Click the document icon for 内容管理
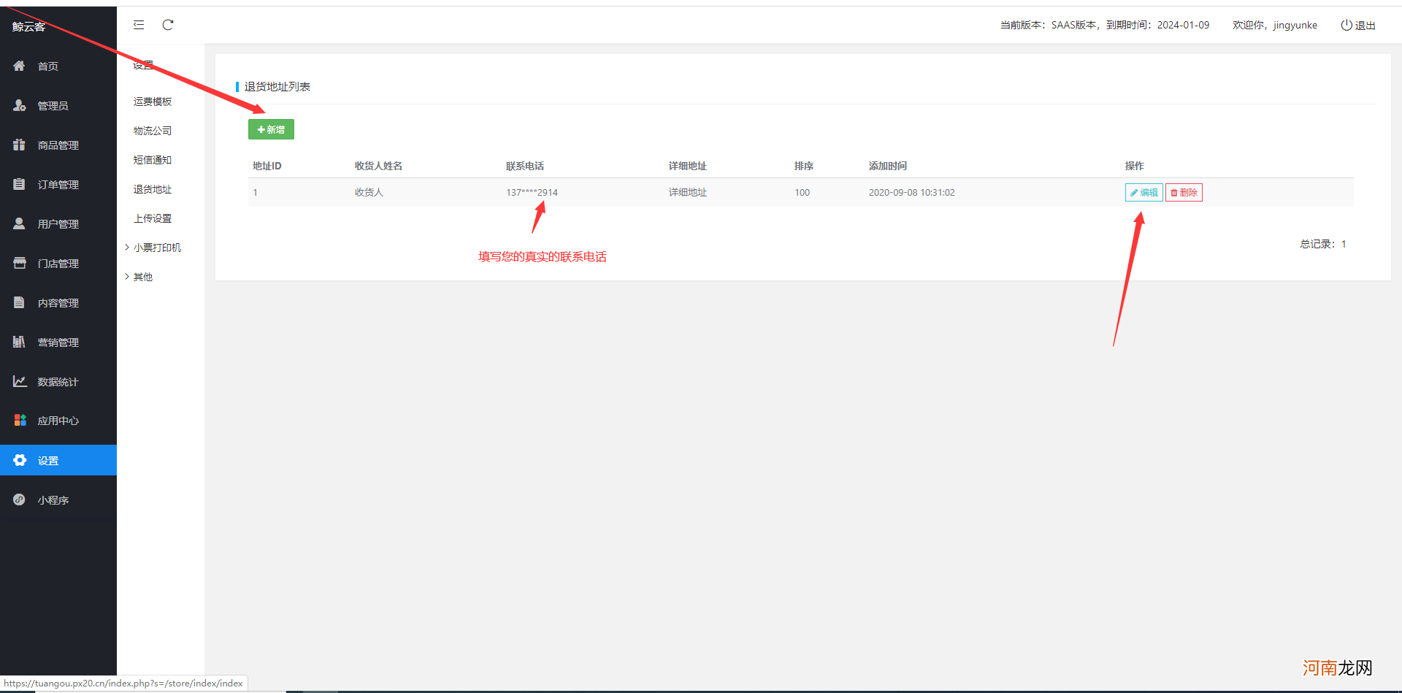Viewport: 1402px width, 693px height. (19, 302)
